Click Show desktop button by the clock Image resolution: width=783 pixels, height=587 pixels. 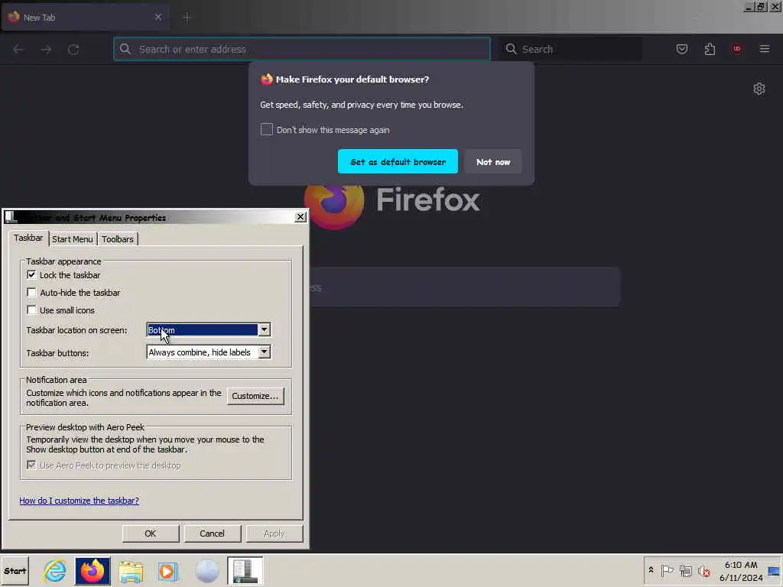tap(774, 571)
